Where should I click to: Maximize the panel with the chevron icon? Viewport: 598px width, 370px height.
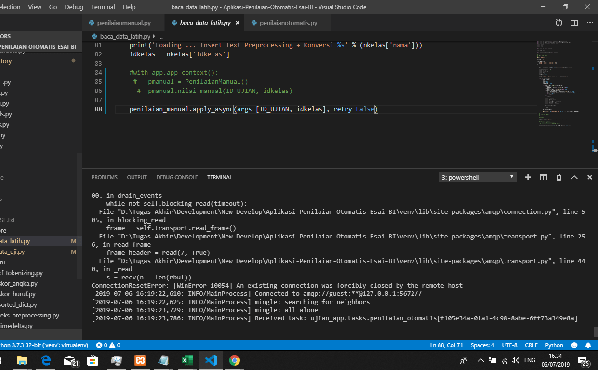point(574,177)
